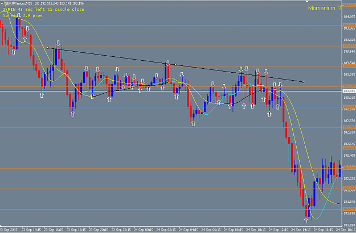
Task: Click the 24 Sep 02:15 time axis label
Action: pyautogui.click(x=166, y=230)
